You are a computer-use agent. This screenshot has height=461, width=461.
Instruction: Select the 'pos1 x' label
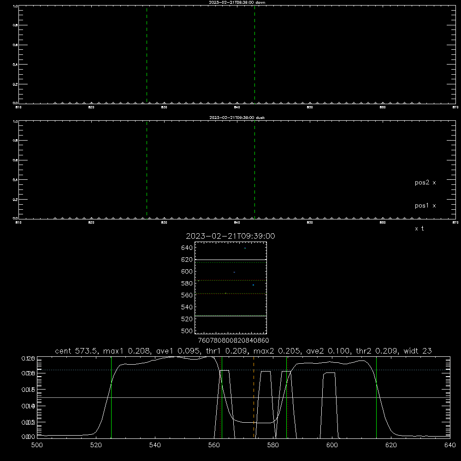[425, 206]
